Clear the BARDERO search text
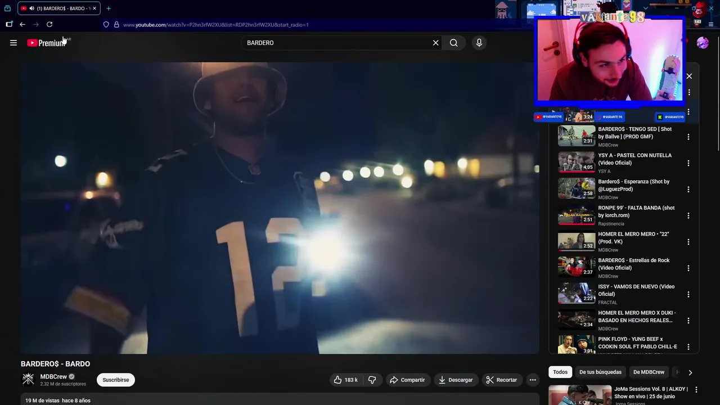 coord(435,43)
